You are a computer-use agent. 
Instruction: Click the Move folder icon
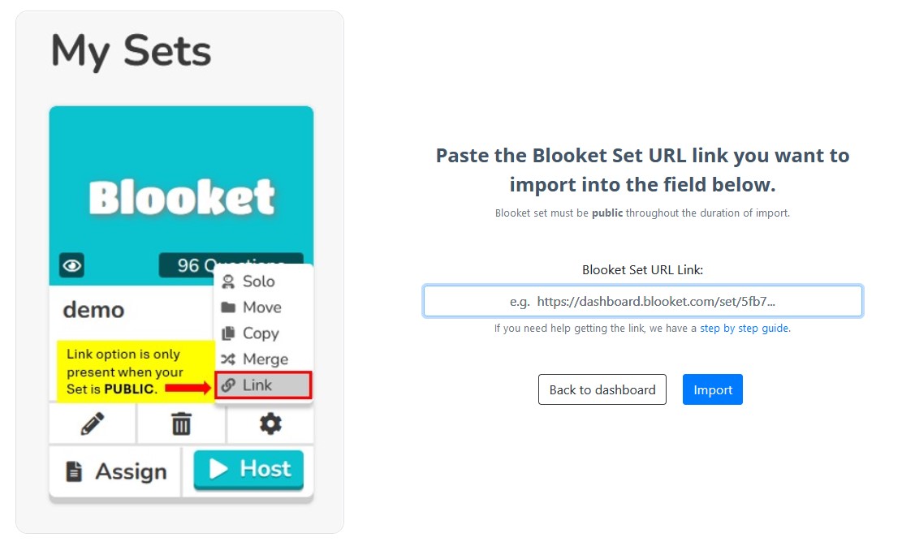228,307
